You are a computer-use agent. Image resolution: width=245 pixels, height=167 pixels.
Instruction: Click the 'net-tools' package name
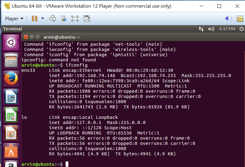pos(128,44)
